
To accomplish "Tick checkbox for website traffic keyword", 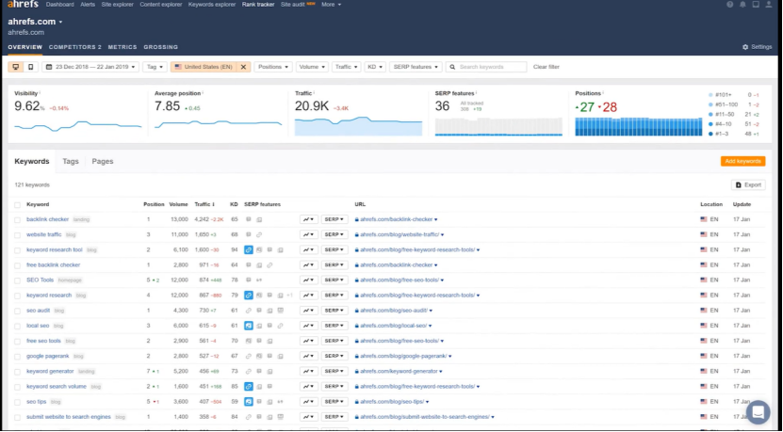I will click(18, 235).
